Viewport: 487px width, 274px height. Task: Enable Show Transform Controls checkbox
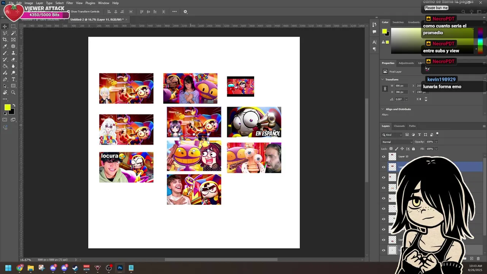click(68, 11)
